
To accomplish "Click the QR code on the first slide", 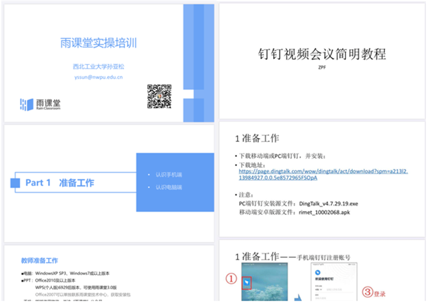I will click(x=159, y=96).
